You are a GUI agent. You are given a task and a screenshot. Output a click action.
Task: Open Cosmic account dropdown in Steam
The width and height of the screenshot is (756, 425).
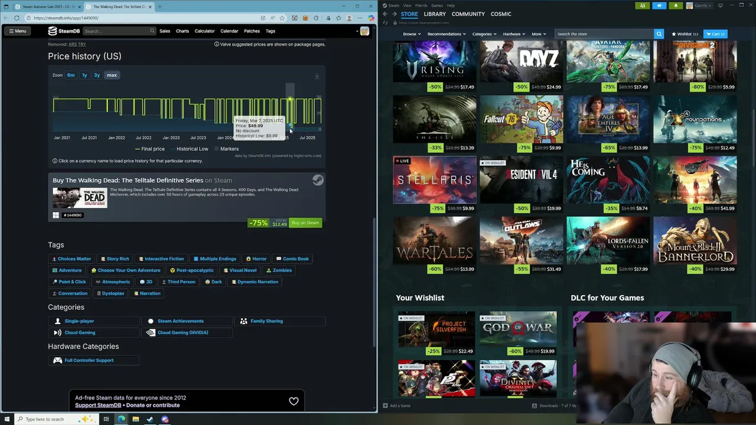[x=699, y=5]
